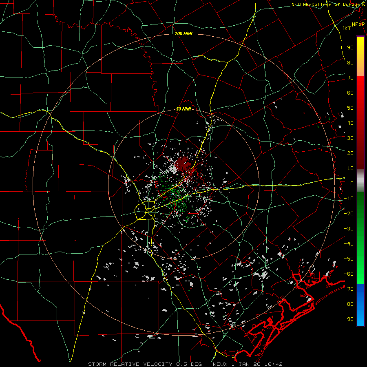This screenshot has width=367, height=367.
Task: Click the "50" value on velocity scale
Action: tap(350, 108)
